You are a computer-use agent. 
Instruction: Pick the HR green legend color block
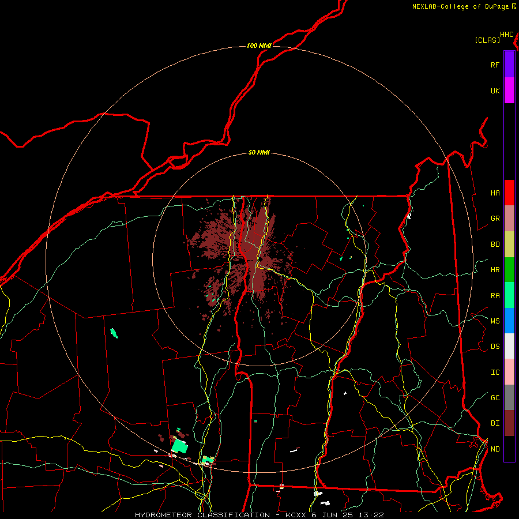point(509,270)
